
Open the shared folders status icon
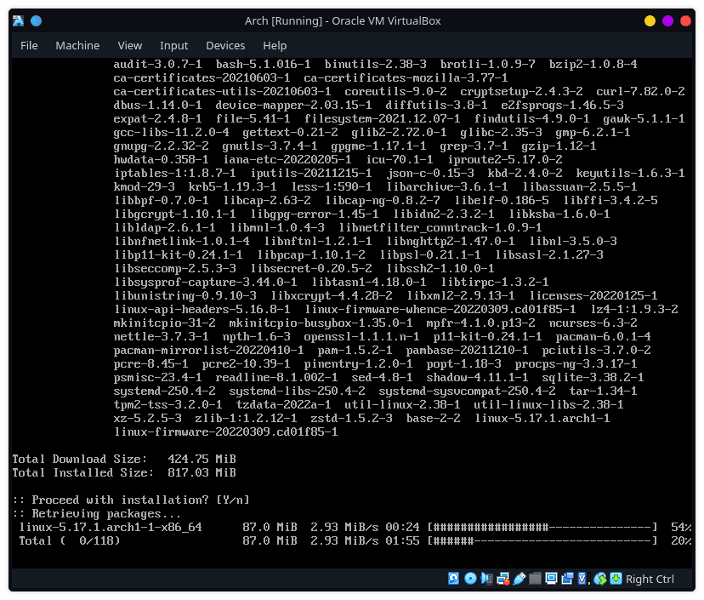535,579
